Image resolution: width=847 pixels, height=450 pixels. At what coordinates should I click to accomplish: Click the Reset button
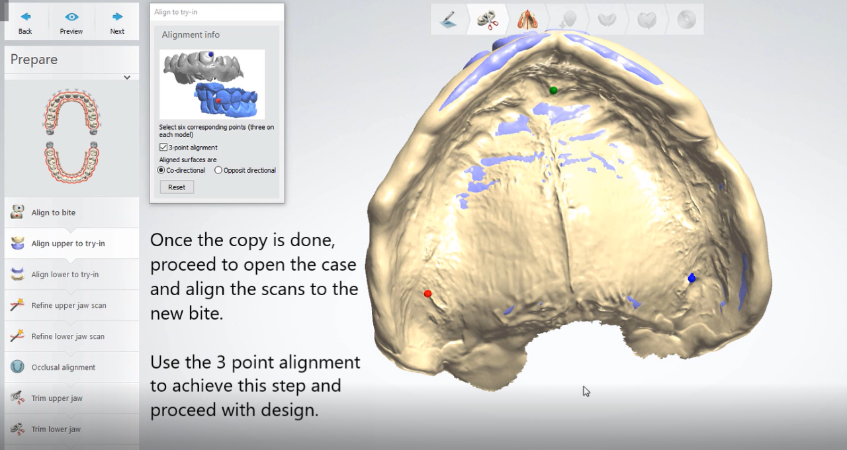pos(177,187)
